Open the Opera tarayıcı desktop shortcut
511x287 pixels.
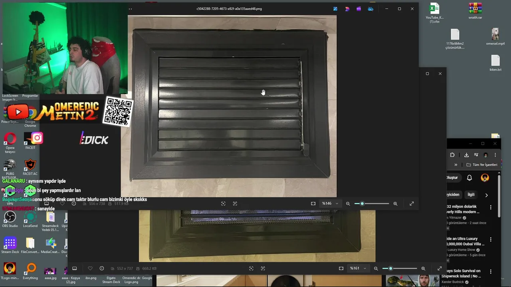(x=10, y=143)
